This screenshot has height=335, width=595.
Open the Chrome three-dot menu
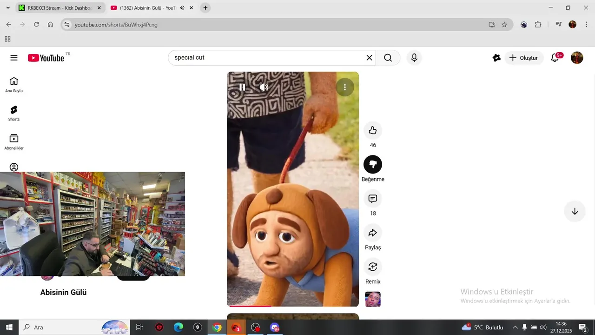click(586, 25)
